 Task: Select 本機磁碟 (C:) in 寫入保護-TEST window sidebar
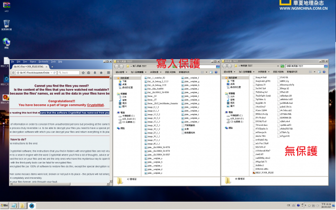coord(127,115)
